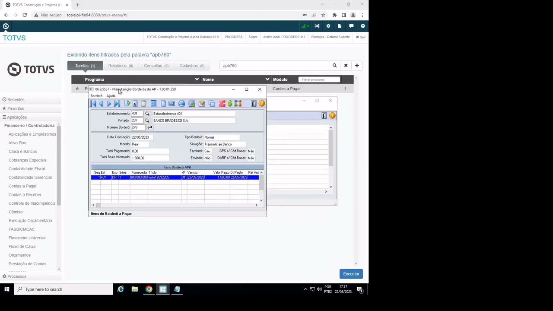
Task: Click the Filtrar programa input field
Action: [319, 79]
